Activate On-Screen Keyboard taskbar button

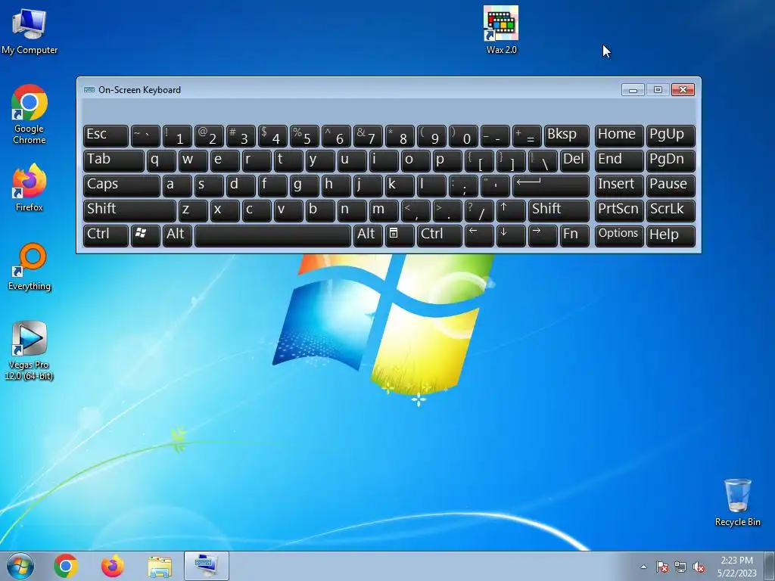click(207, 566)
